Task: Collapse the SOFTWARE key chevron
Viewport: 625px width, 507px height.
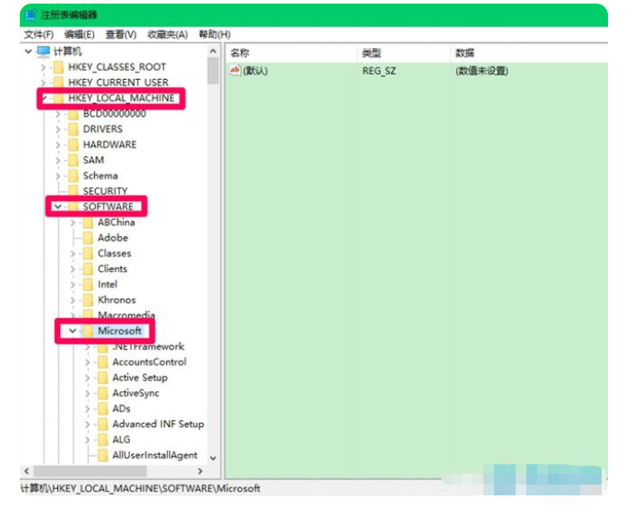Action: tap(57, 206)
